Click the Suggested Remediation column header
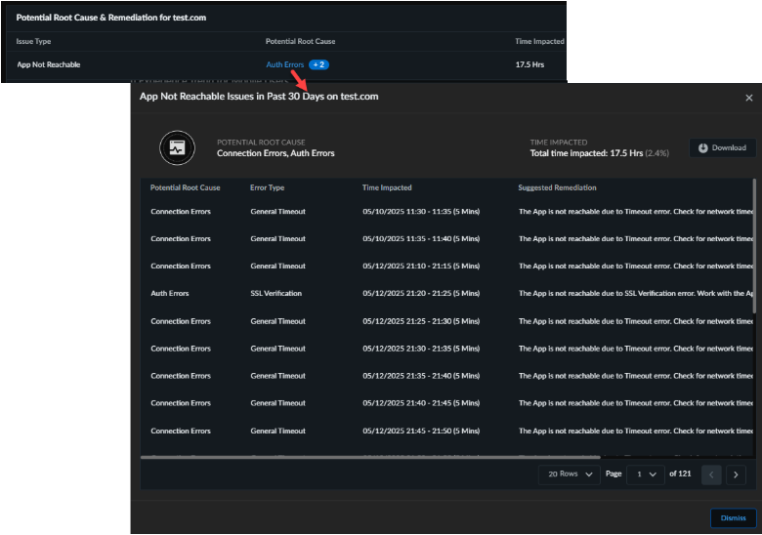Viewport: 762px width, 535px height. click(x=557, y=187)
